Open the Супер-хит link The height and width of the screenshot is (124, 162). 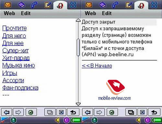[16, 51]
